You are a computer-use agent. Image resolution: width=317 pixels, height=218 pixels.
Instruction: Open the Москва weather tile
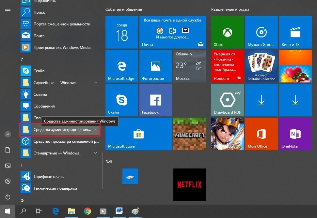[x=190, y=66]
